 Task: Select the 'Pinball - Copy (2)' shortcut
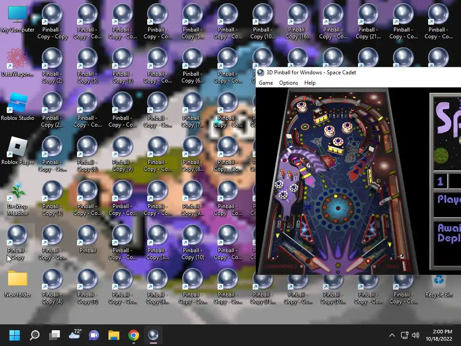click(x=52, y=66)
